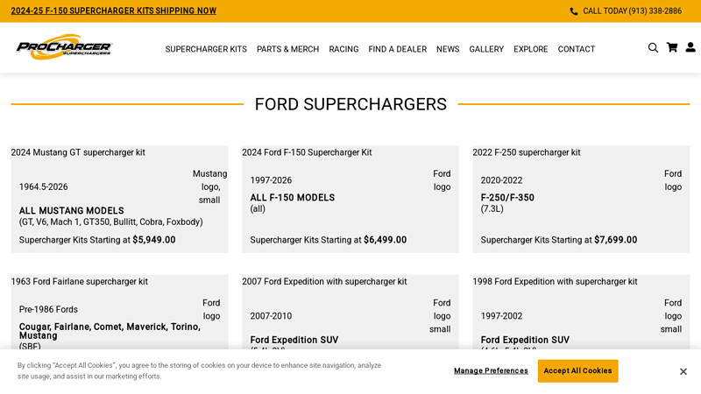Call today phone number link

point(632,11)
